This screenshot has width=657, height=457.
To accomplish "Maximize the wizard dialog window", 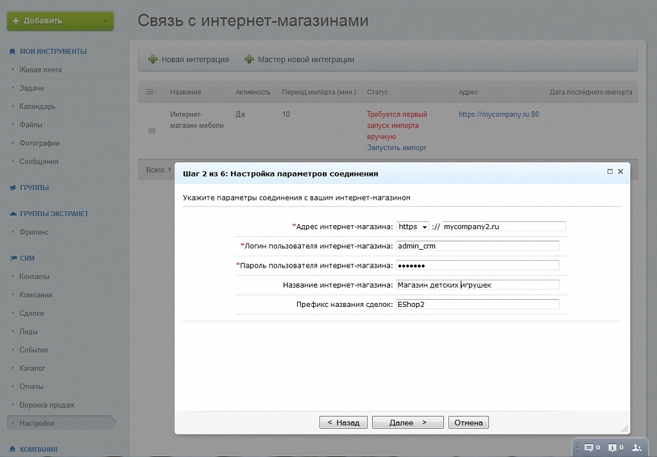I will (610, 172).
